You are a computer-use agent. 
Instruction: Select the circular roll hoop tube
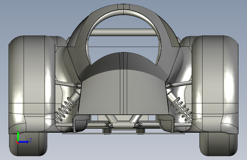click(x=124, y=13)
